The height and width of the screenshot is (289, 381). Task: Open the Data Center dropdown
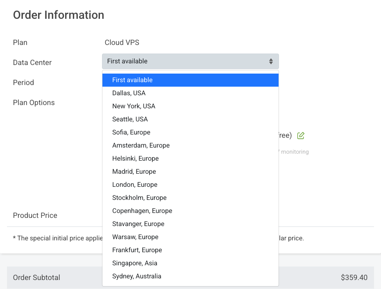click(190, 61)
